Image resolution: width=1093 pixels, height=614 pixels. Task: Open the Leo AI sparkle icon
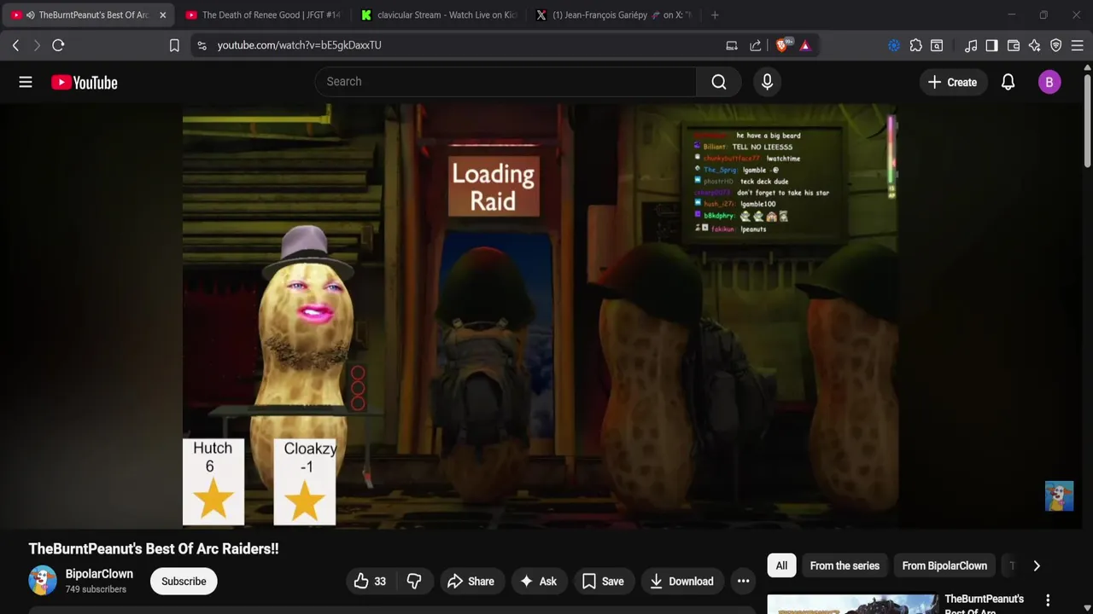pyautogui.click(x=1035, y=45)
